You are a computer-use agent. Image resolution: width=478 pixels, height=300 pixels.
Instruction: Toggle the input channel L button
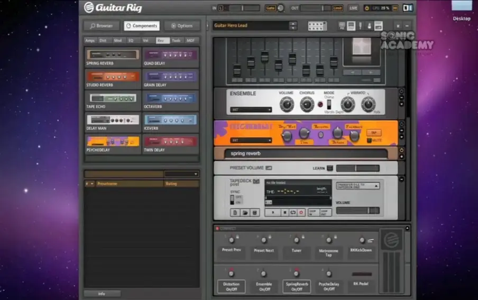pos(220,8)
